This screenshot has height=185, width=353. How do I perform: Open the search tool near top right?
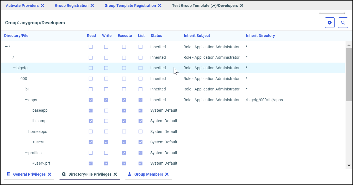pos(343,23)
